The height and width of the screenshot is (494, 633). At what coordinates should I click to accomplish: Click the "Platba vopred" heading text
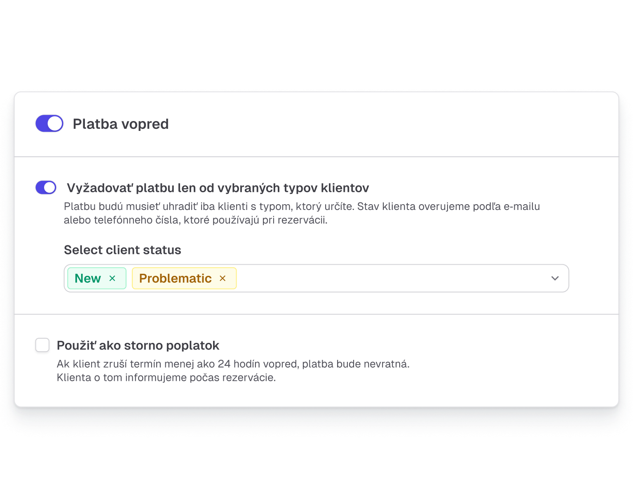click(x=121, y=124)
